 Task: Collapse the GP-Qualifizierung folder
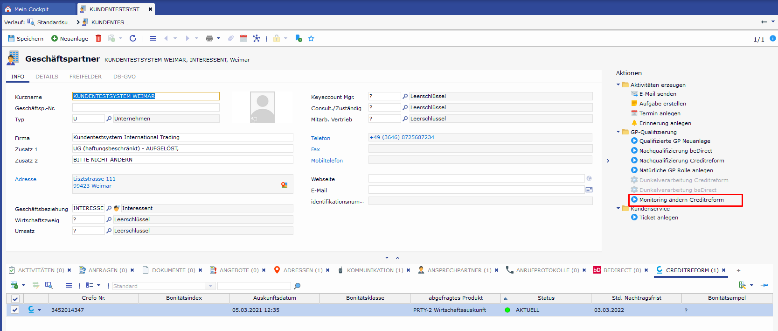point(618,132)
